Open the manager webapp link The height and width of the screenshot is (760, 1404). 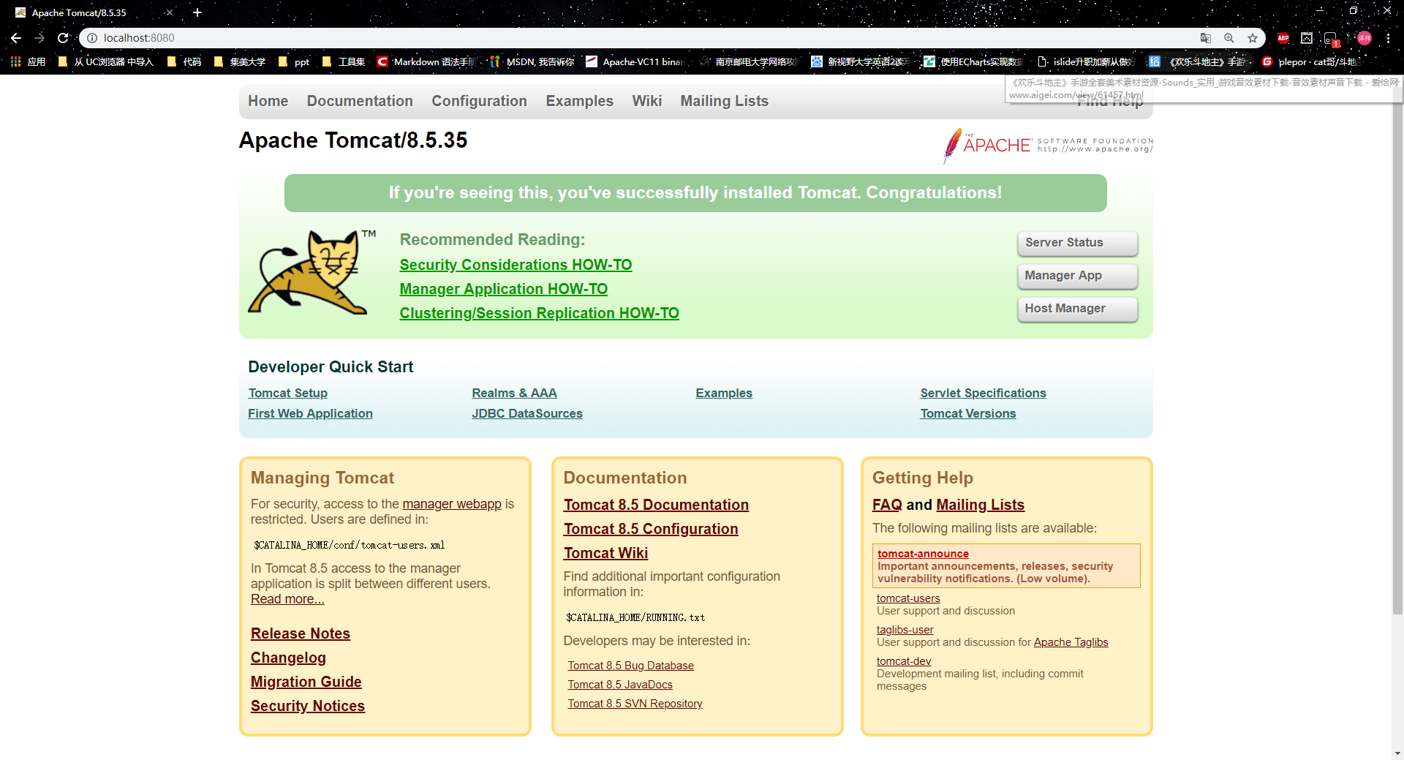tap(452, 504)
